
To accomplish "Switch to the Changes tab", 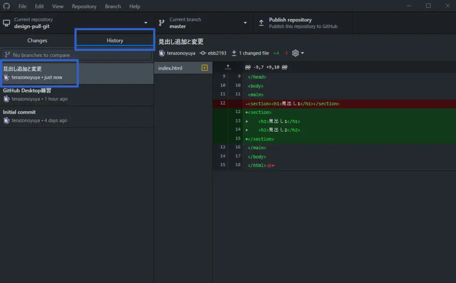I will click(x=37, y=40).
